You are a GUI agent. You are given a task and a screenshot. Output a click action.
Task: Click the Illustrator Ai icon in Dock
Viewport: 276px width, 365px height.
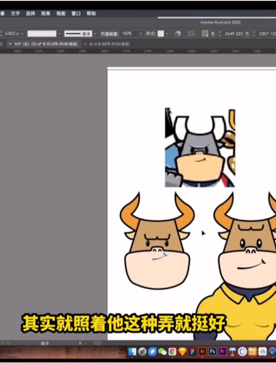(x=202, y=351)
